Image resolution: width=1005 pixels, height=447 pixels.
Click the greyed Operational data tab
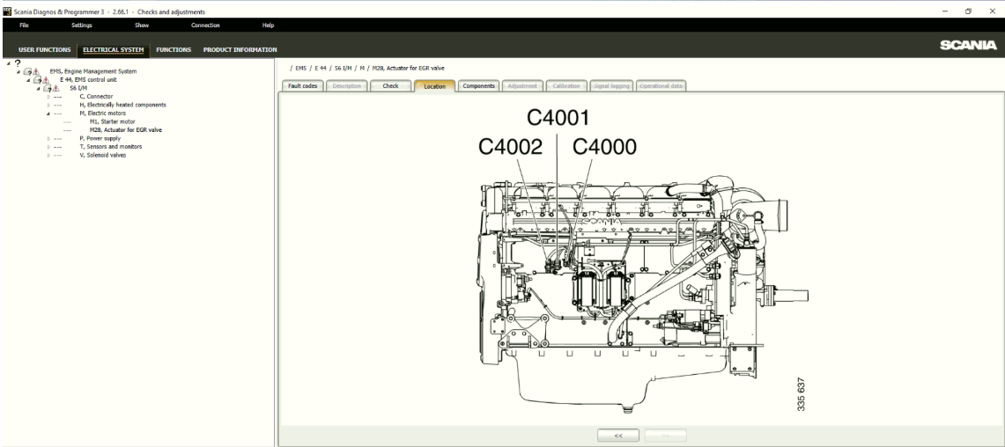(x=661, y=86)
